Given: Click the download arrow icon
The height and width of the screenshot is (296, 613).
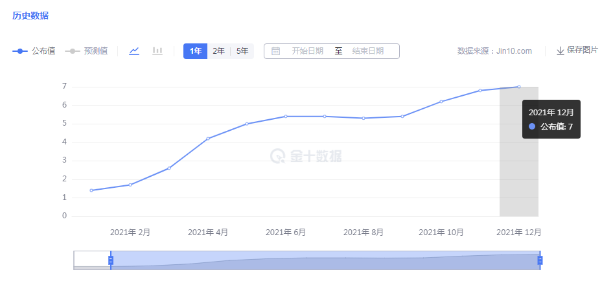Looking at the screenshot, I should click(561, 51).
